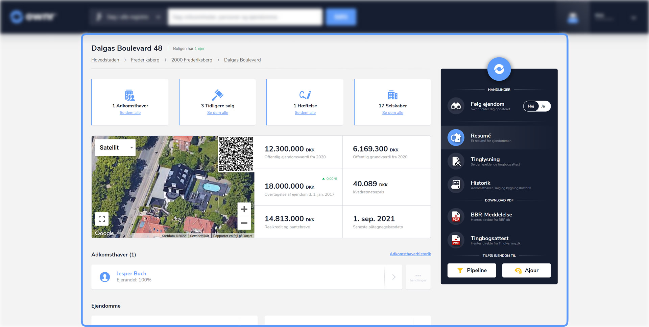The width and height of the screenshot is (649, 327).
Task: Click the QR code image
Action: pyautogui.click(x=236, y=154)
